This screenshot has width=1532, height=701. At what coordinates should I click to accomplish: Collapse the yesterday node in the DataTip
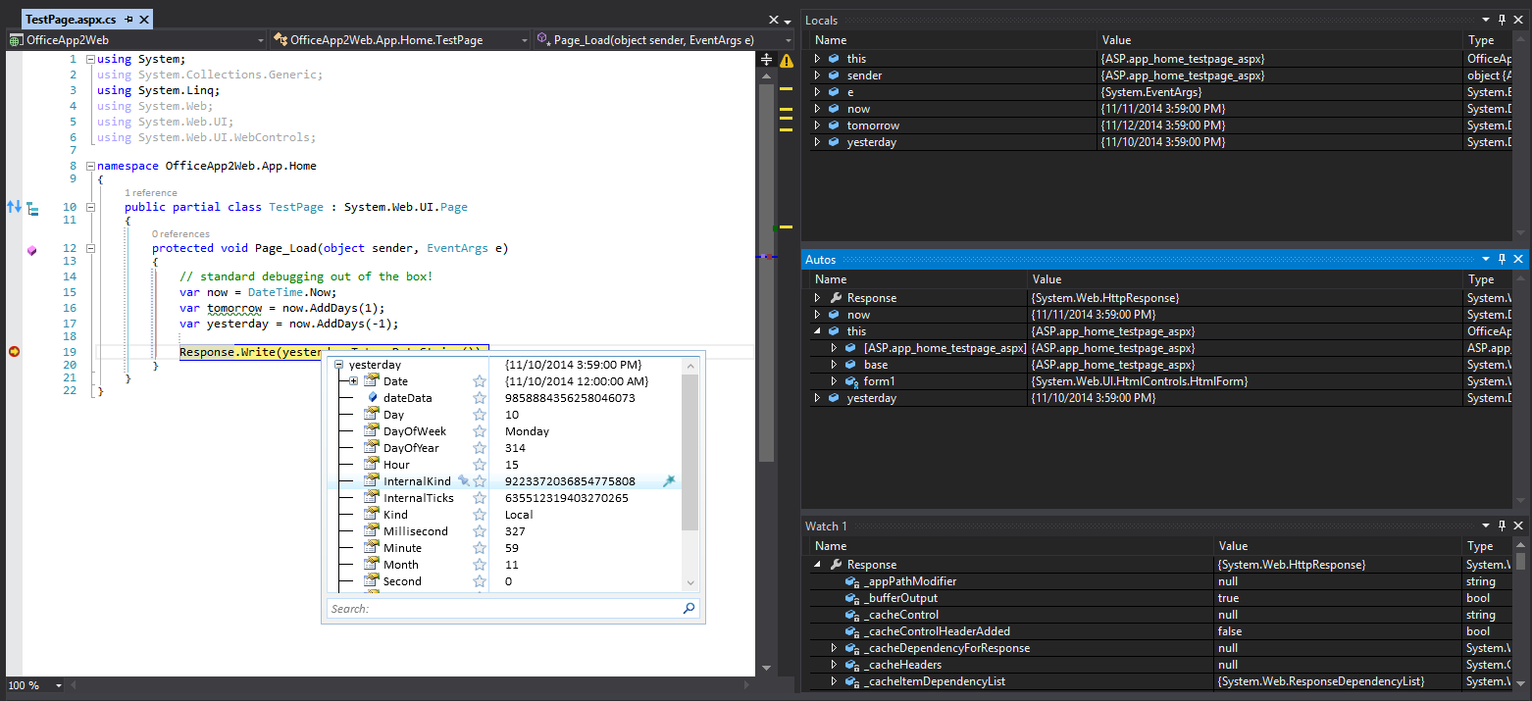[x=338, y=364]
